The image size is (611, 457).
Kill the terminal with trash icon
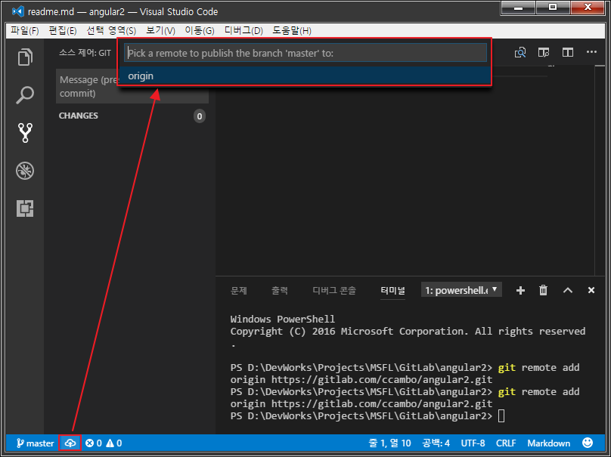coord(543,290)
